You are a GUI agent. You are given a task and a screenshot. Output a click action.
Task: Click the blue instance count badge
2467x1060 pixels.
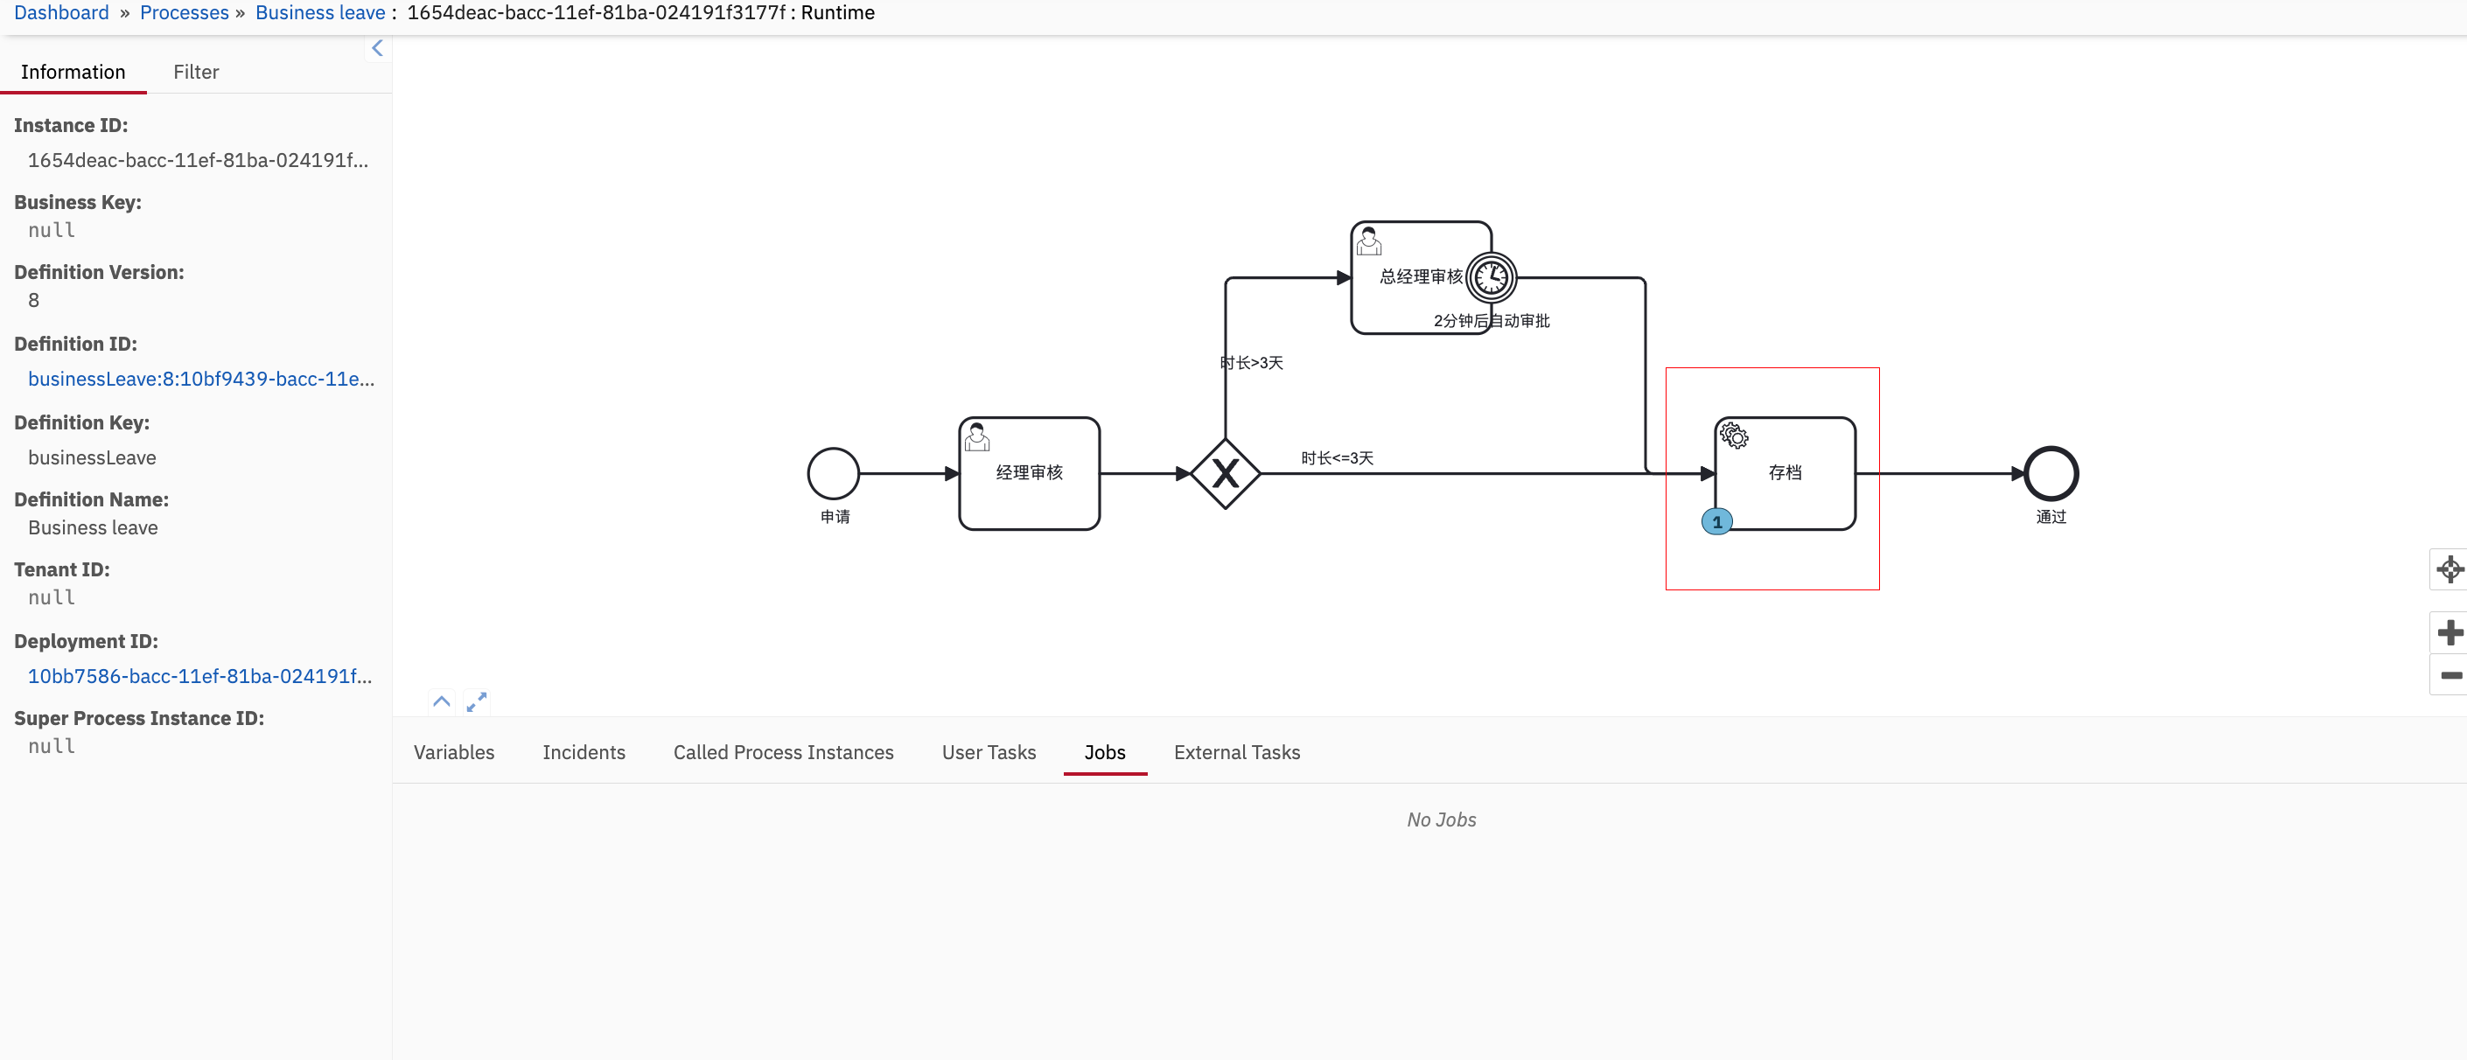(x=1716, y=522)
